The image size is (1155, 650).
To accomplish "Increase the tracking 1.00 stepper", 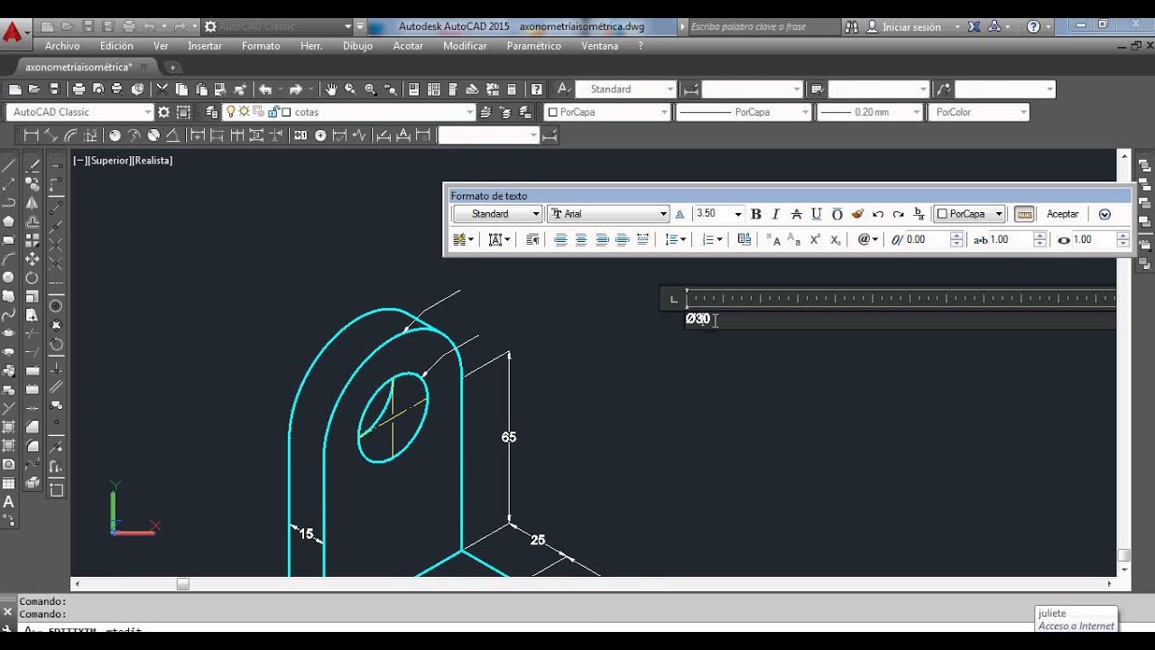I will click(x=1039, y=236).
